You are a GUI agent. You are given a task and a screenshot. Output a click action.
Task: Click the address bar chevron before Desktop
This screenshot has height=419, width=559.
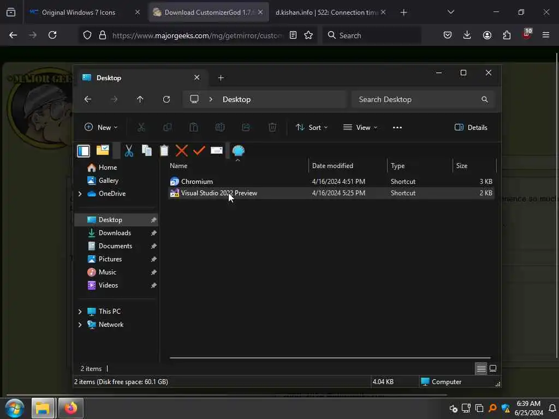(x=211, y=99)
